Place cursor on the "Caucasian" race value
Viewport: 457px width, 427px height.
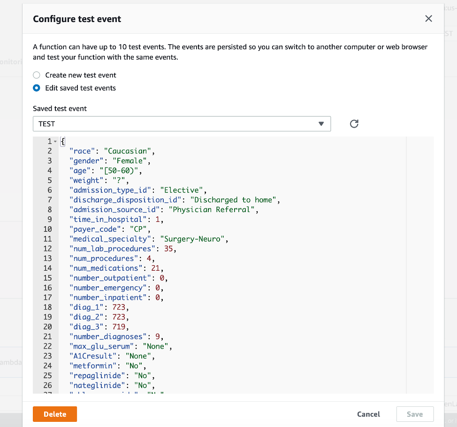[129, 151]
